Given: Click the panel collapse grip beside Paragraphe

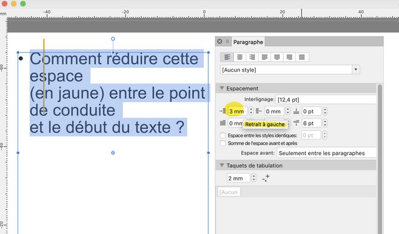Looking at the screenshot, I should click(x=227, y=41).
